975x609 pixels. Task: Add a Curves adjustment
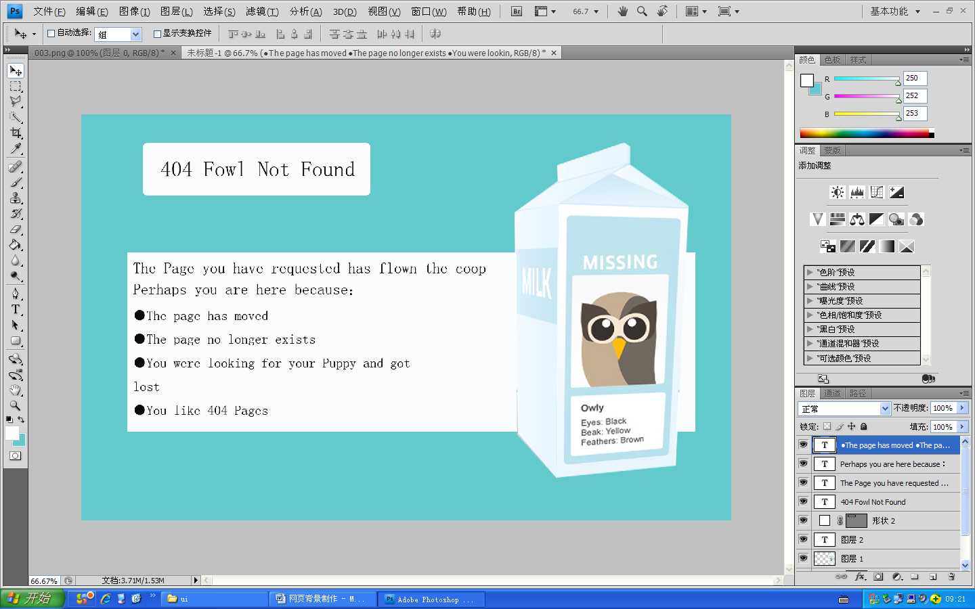coord(877,192)
